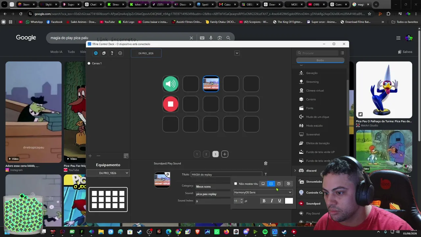Select the Cenas 1 scene radio button
This screenshot has height=237, width=421.
pyautogui.click(x=89, y=63)
